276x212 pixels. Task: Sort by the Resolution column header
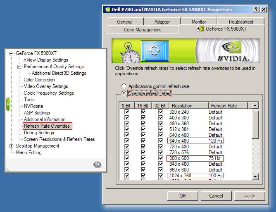click(x=189, y=106)
